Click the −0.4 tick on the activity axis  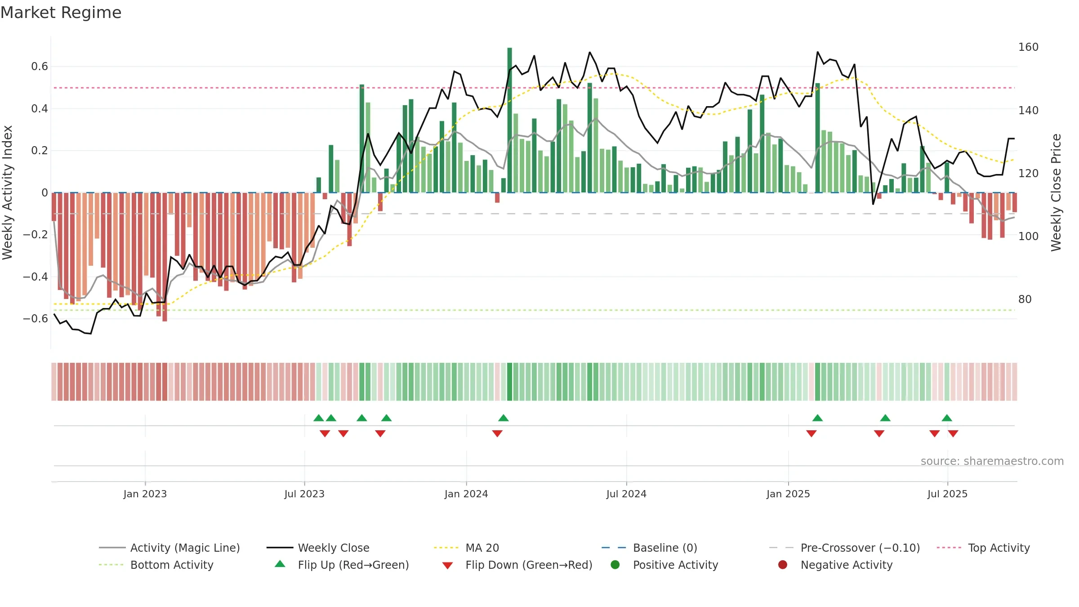[x=36, y=277]
